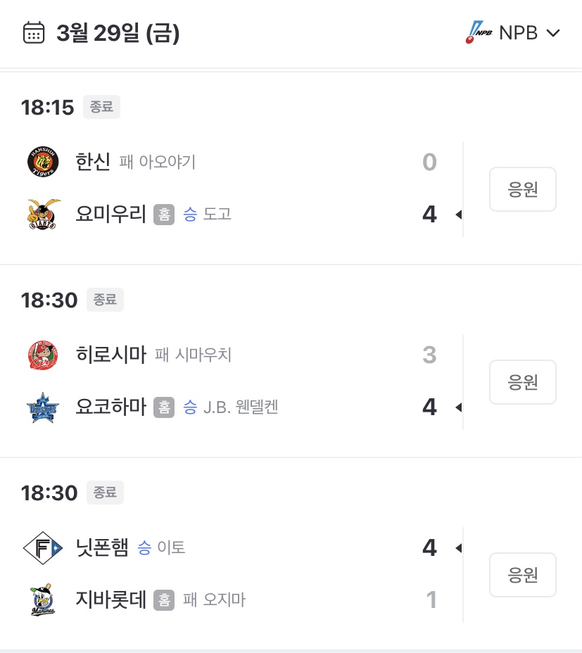Open the calendar date picker icon
This screenshot has width=582, height=653.
click(34, 33)
